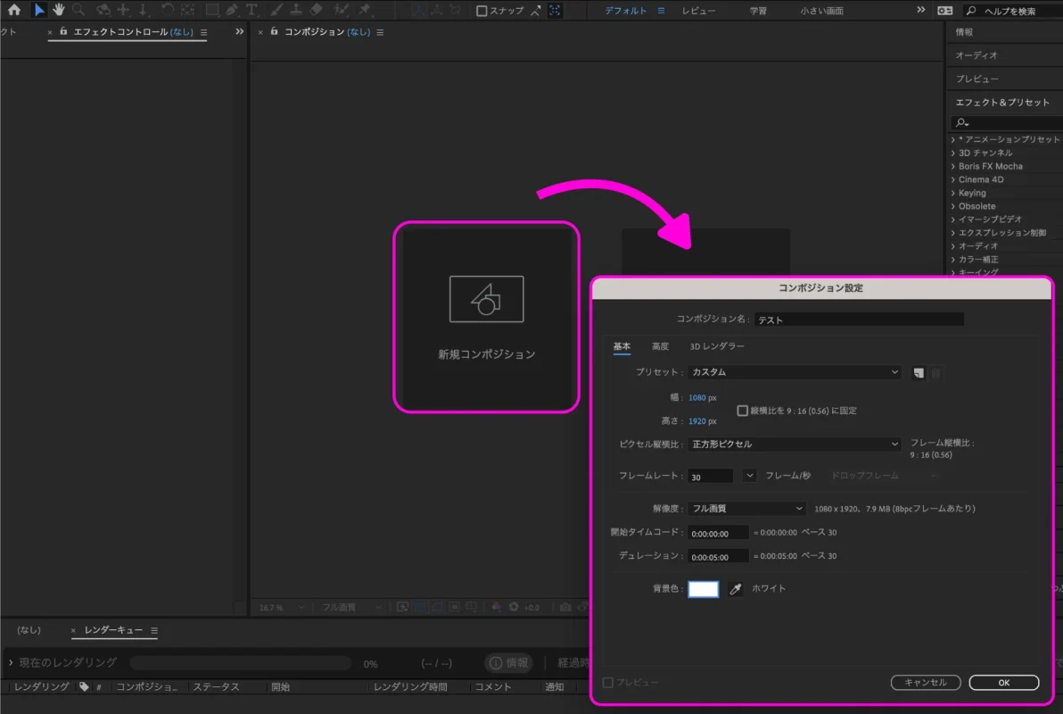The image size is (1063, 714).
Task: Click the snap options icon beside スナップ
Action: (536, 10)
